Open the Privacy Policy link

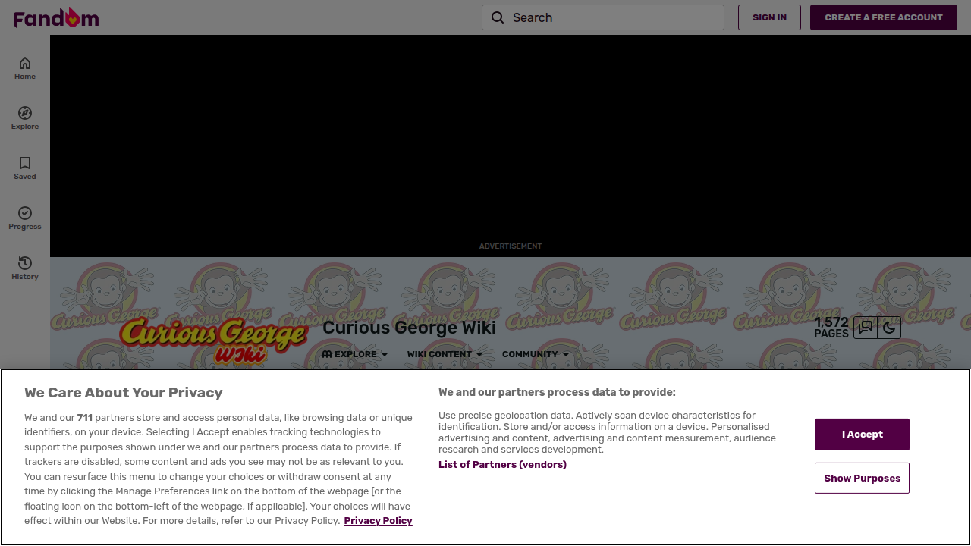[378, 521]
